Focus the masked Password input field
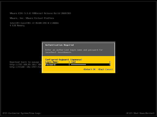The width and height of the screenshot is (157, 117). [x=90, y=65]
